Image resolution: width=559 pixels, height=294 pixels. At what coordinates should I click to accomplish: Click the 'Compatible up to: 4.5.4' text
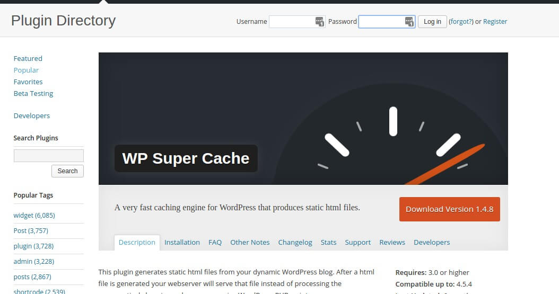pos(433,284)
